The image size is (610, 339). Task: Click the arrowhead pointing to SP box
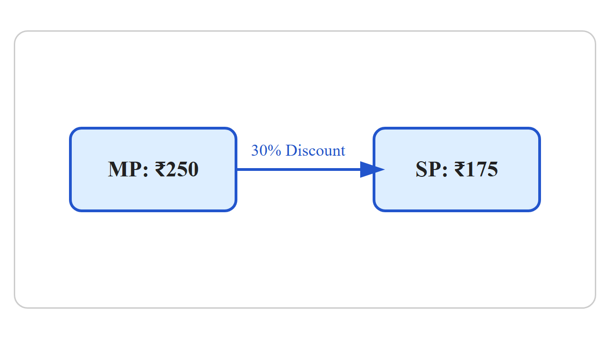pos(372,169)
